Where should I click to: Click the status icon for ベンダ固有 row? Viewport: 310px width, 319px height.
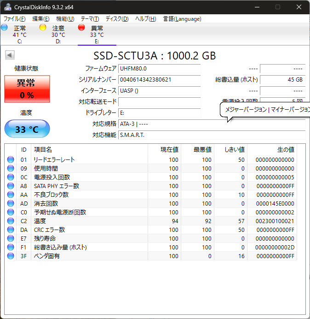(x=11, y=256)
